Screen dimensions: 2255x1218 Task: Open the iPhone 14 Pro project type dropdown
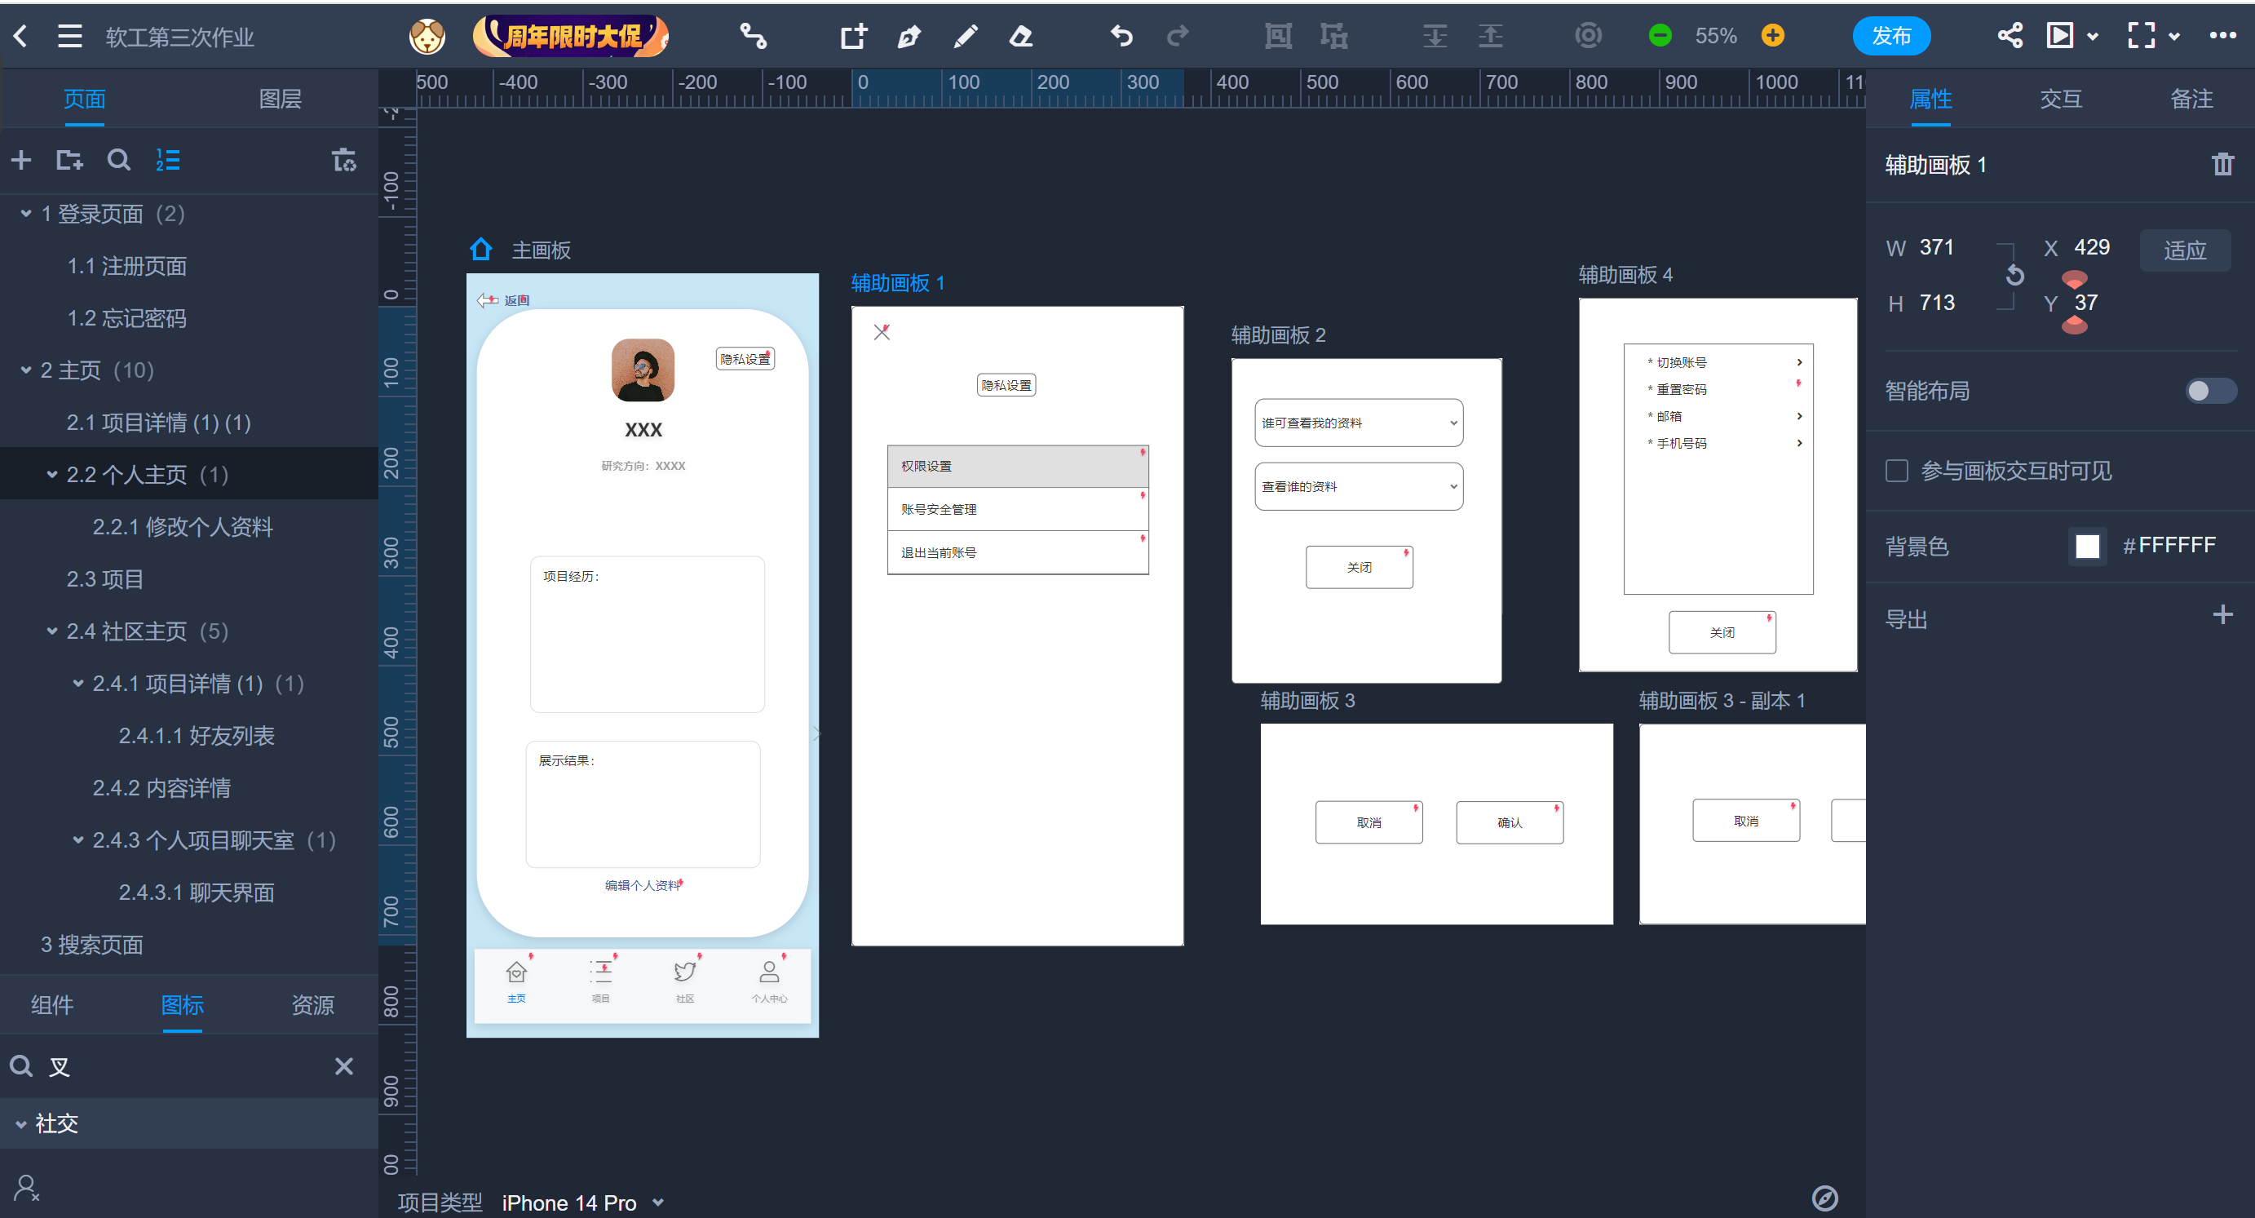tap(658, 1202)
